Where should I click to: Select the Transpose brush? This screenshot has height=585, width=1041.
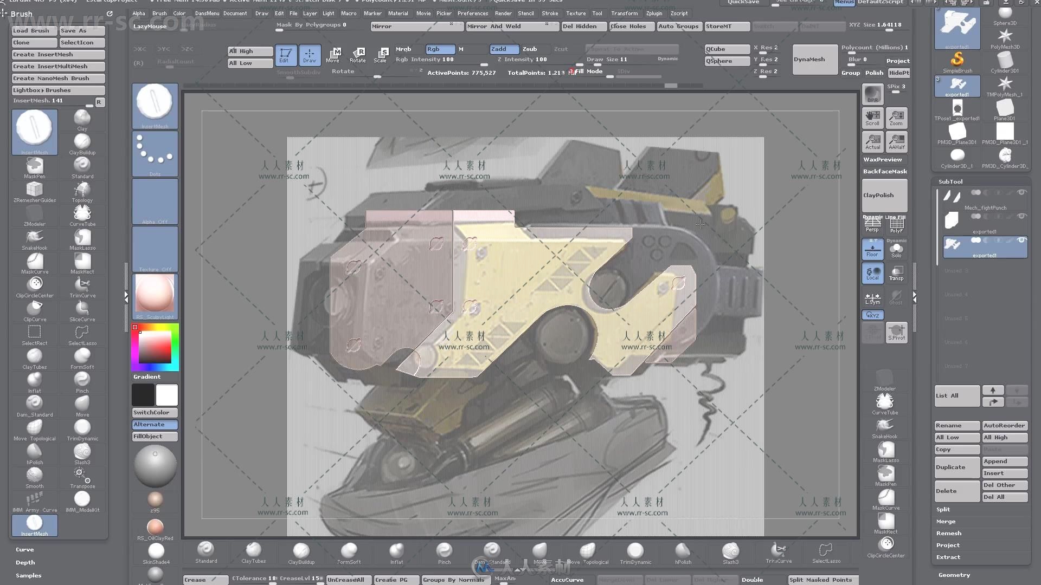pos(82,478)
